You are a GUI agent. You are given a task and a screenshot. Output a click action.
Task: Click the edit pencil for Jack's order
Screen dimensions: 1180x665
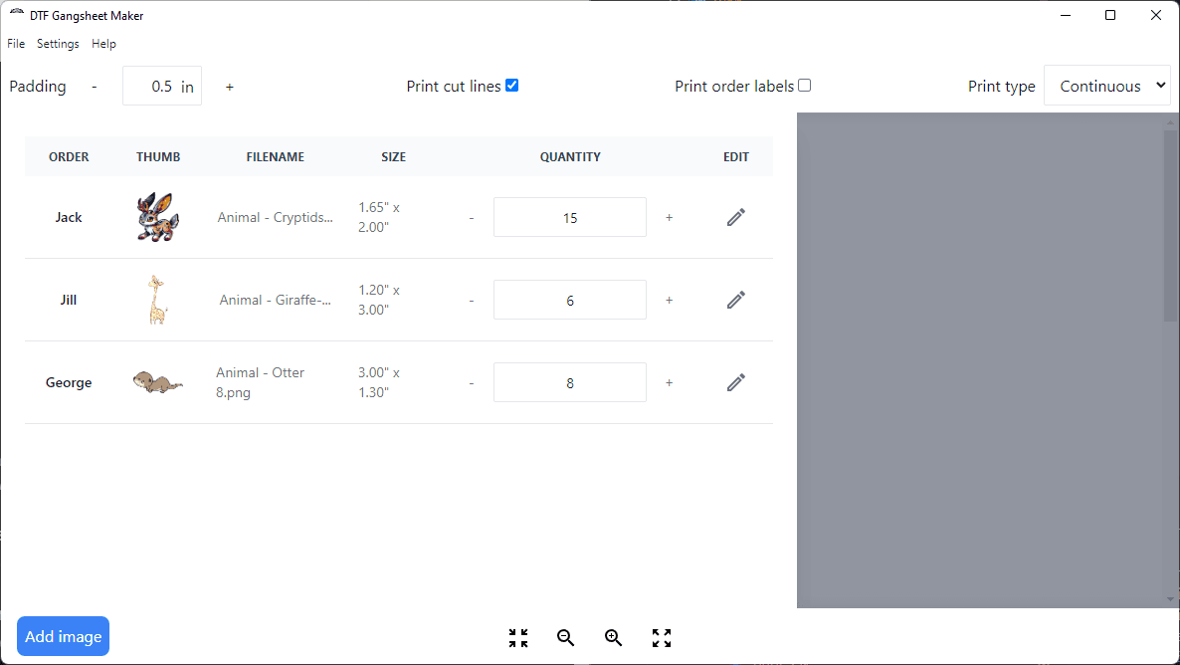coord(735,217)
